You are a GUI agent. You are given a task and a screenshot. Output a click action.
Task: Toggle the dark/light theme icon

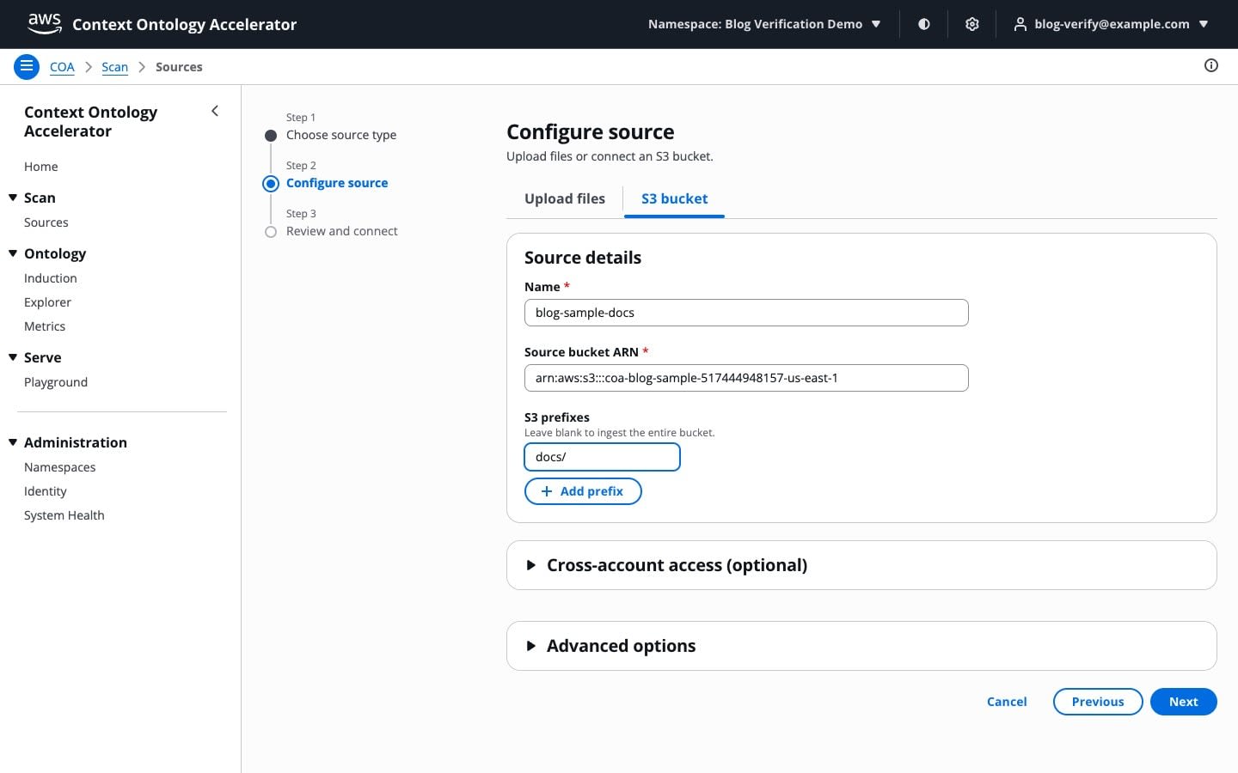point(924,24)
